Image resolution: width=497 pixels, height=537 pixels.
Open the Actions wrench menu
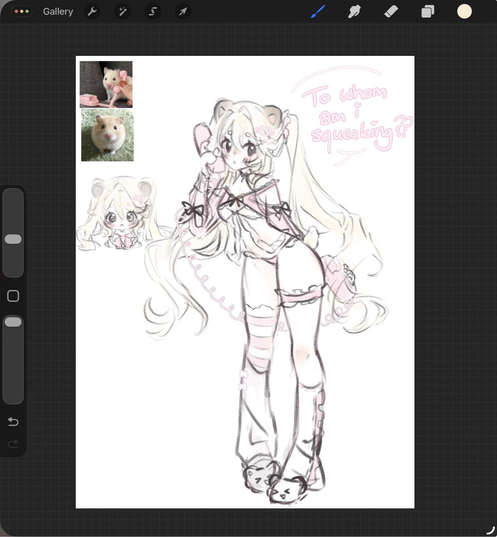tap(92, 12)
